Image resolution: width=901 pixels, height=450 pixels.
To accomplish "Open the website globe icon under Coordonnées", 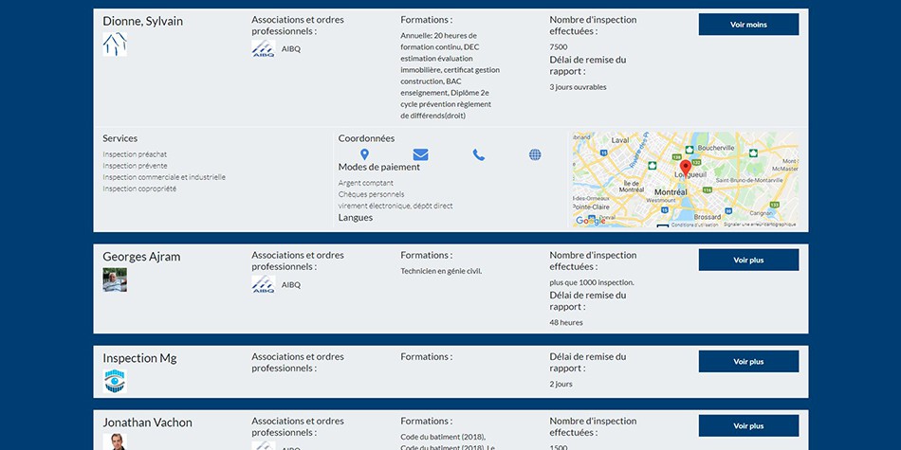I will point(535,154).
